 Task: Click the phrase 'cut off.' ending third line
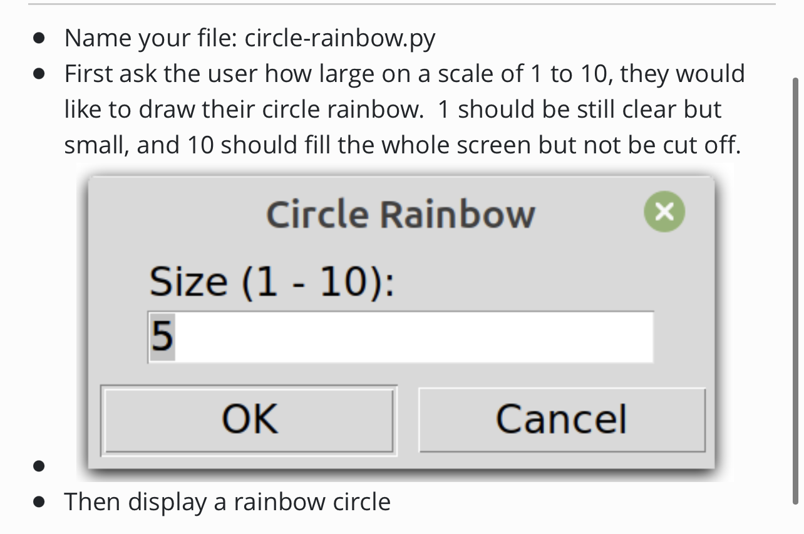tap(701, 145)
